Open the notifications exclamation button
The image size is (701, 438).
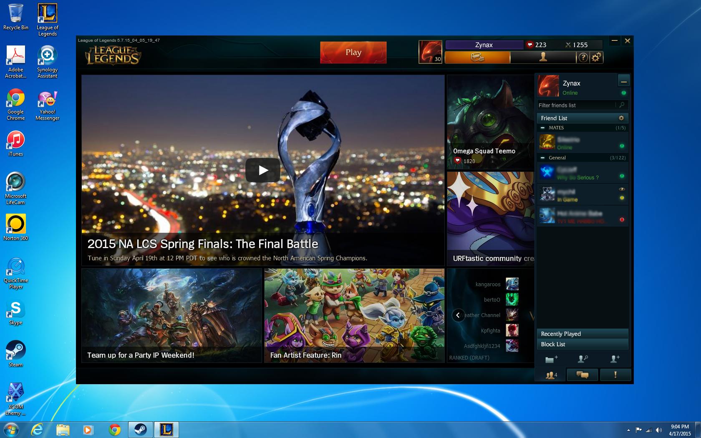[x=615, y=375]
